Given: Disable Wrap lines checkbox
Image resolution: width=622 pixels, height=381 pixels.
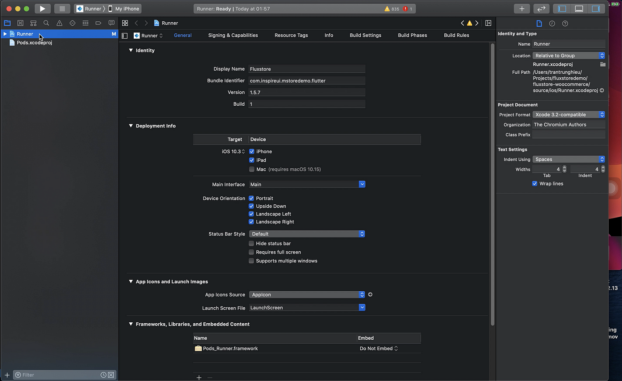Looking at the screenshot, I should coord(535,184).
